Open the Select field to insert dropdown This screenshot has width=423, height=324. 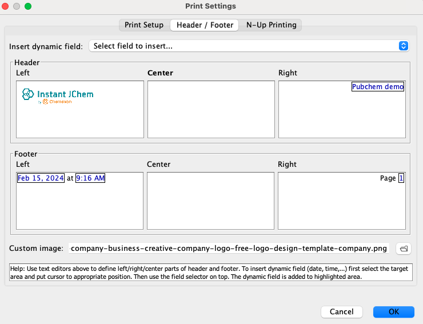pos(249,46)
